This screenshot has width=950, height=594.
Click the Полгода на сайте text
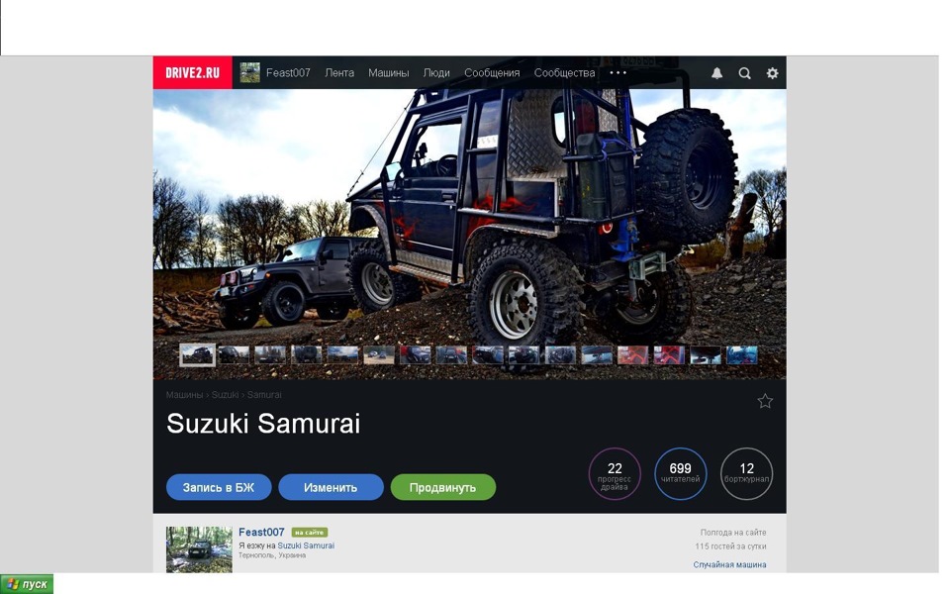click(733, 533)
